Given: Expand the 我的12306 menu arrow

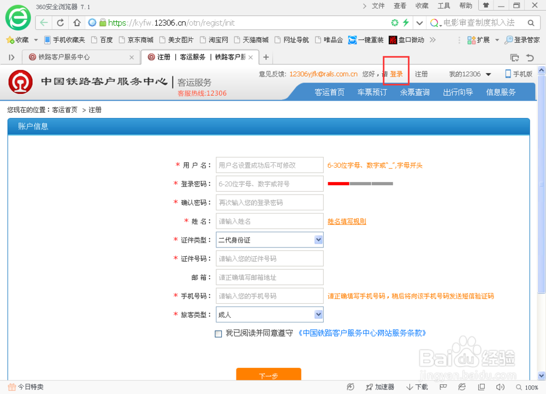Looking at the screenshot, I should (488, 74).
